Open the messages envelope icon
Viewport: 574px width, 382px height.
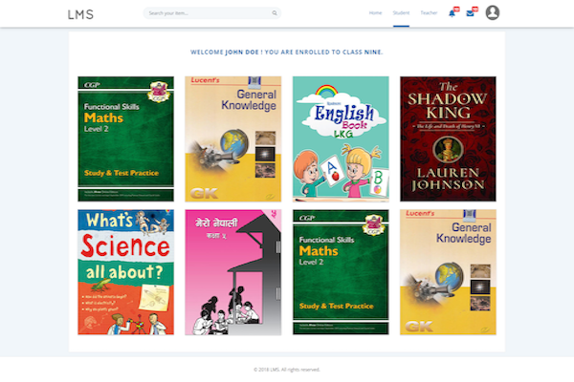pos(472,12)
